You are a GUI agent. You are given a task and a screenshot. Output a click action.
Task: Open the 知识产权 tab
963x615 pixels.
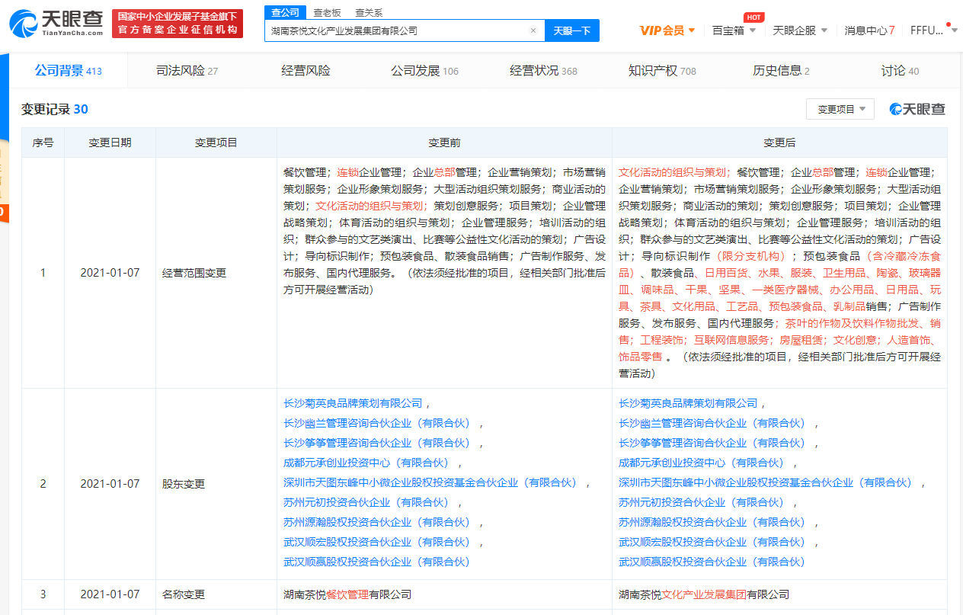(x=661, y=71)
